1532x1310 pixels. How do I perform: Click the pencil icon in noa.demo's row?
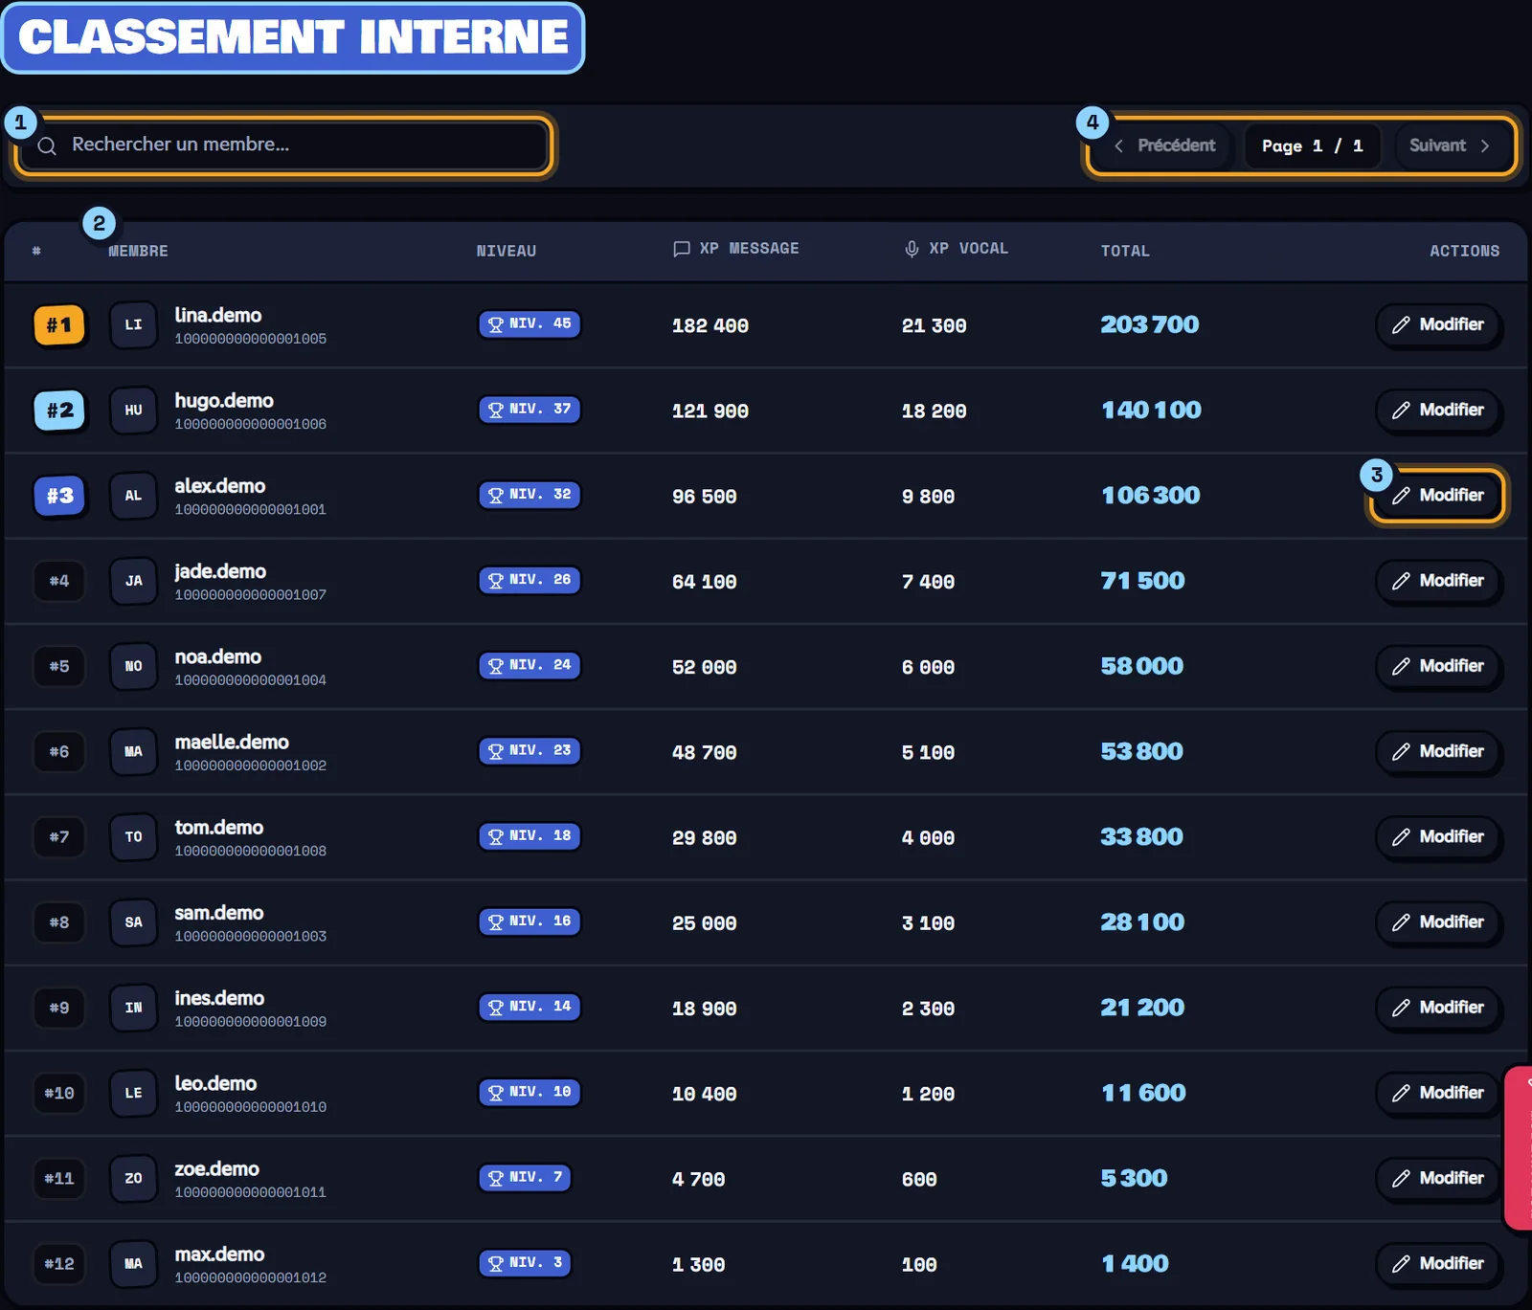tap(1401, 666)
